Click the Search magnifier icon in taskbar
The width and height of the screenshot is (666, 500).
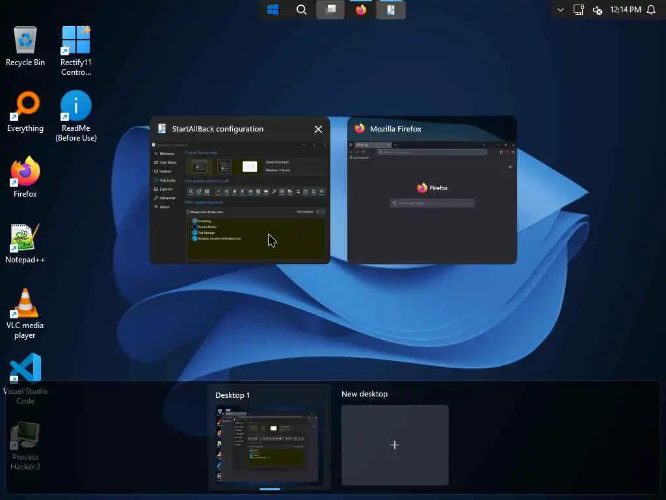pyautogui.click(x=301, y=9)
